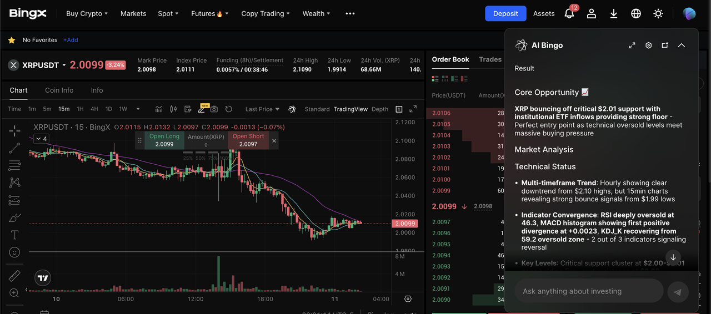This screenshot has height=314, width=711.
Task: Click the Open Long button
Action: point(164,140)
